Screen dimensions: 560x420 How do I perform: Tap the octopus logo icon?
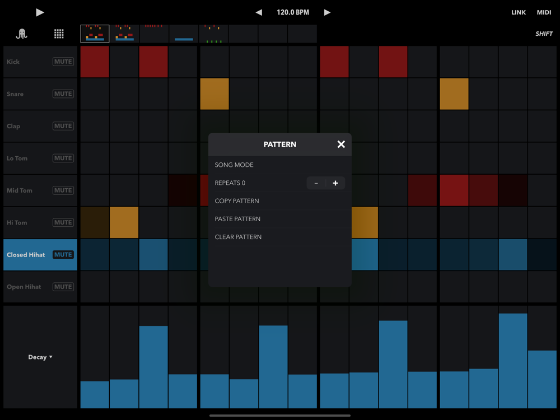point(22,34)
